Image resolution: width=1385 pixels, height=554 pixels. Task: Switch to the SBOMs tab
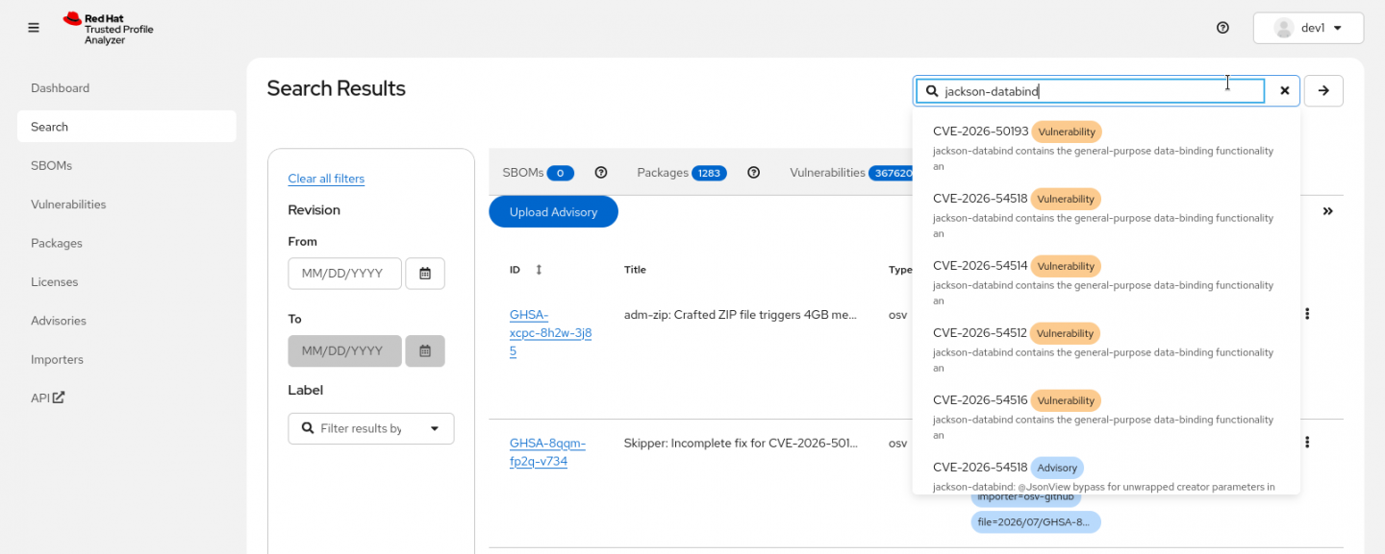[538, 173]
